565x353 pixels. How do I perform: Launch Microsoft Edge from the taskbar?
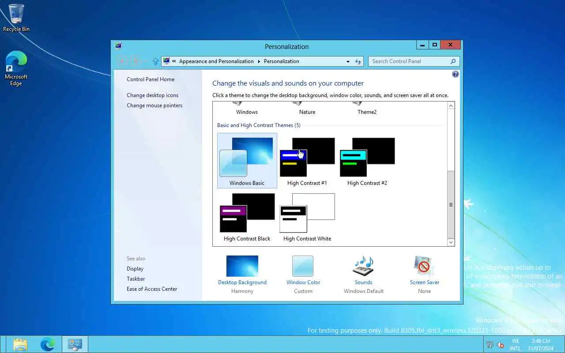tap(47, 344)
